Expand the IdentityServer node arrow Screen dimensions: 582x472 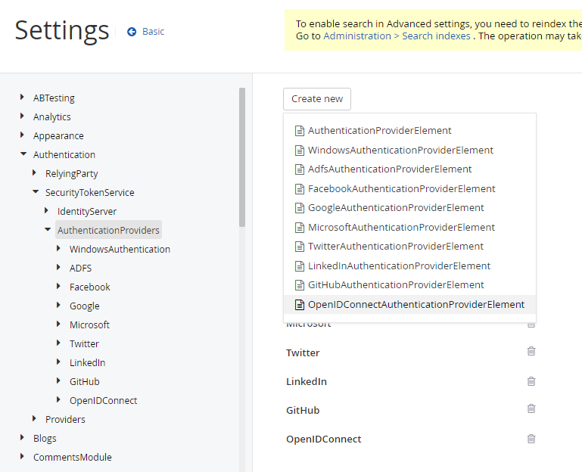pos(46,211)
